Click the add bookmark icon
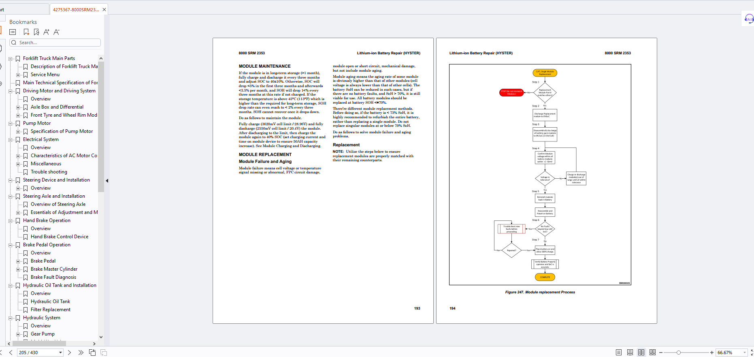 pyautogui.click(x=26, y=32)
